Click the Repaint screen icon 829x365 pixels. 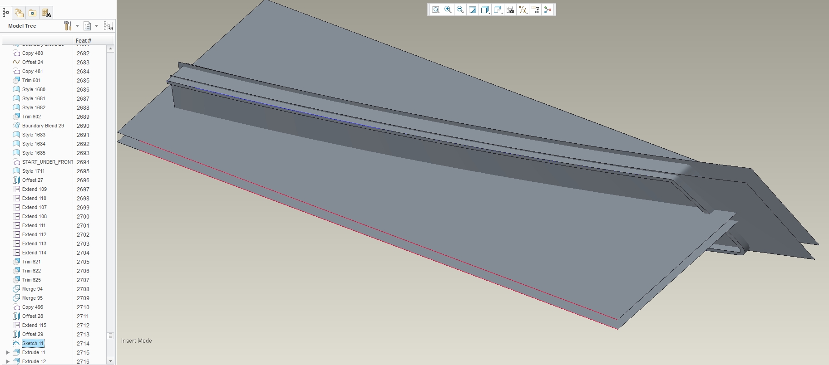(473, 10)
